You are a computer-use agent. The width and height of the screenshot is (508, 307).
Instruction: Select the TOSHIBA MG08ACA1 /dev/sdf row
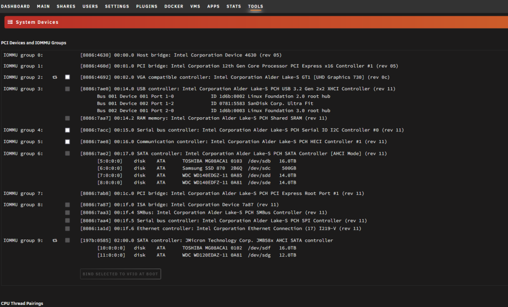[x=197, y=248]
